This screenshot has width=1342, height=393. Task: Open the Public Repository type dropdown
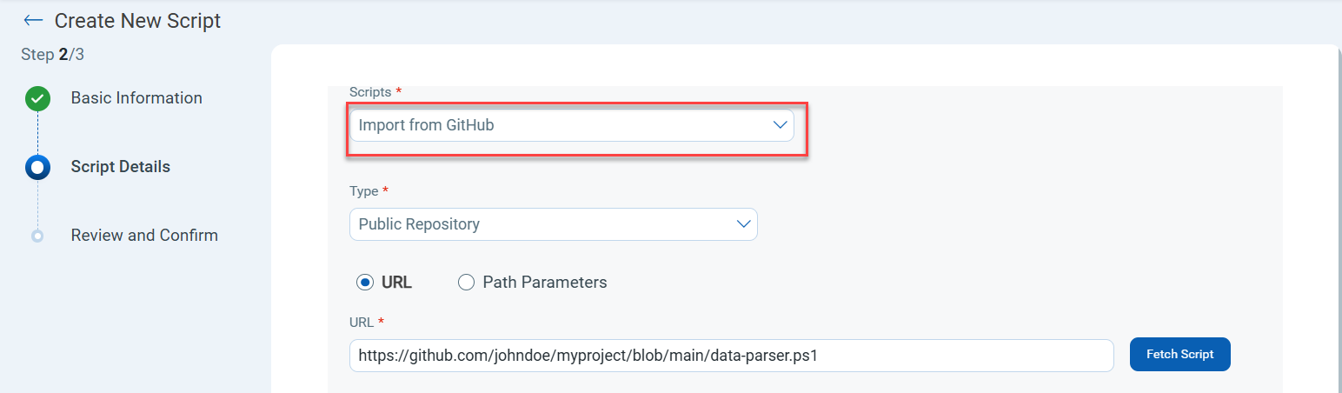pos(553,224)
